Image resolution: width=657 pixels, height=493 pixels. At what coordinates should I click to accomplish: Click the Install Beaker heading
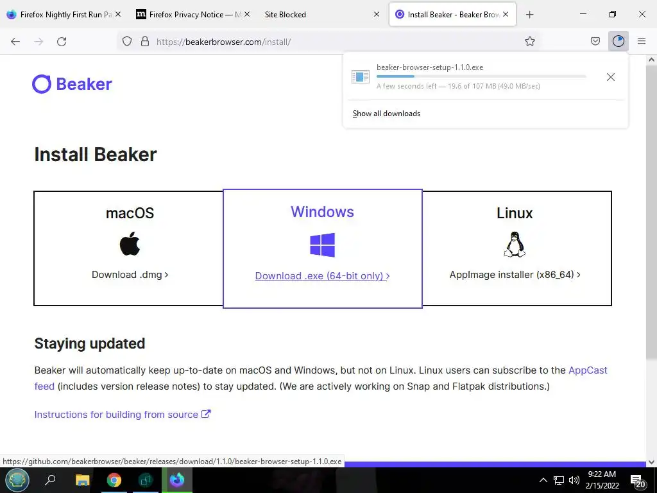96,154
